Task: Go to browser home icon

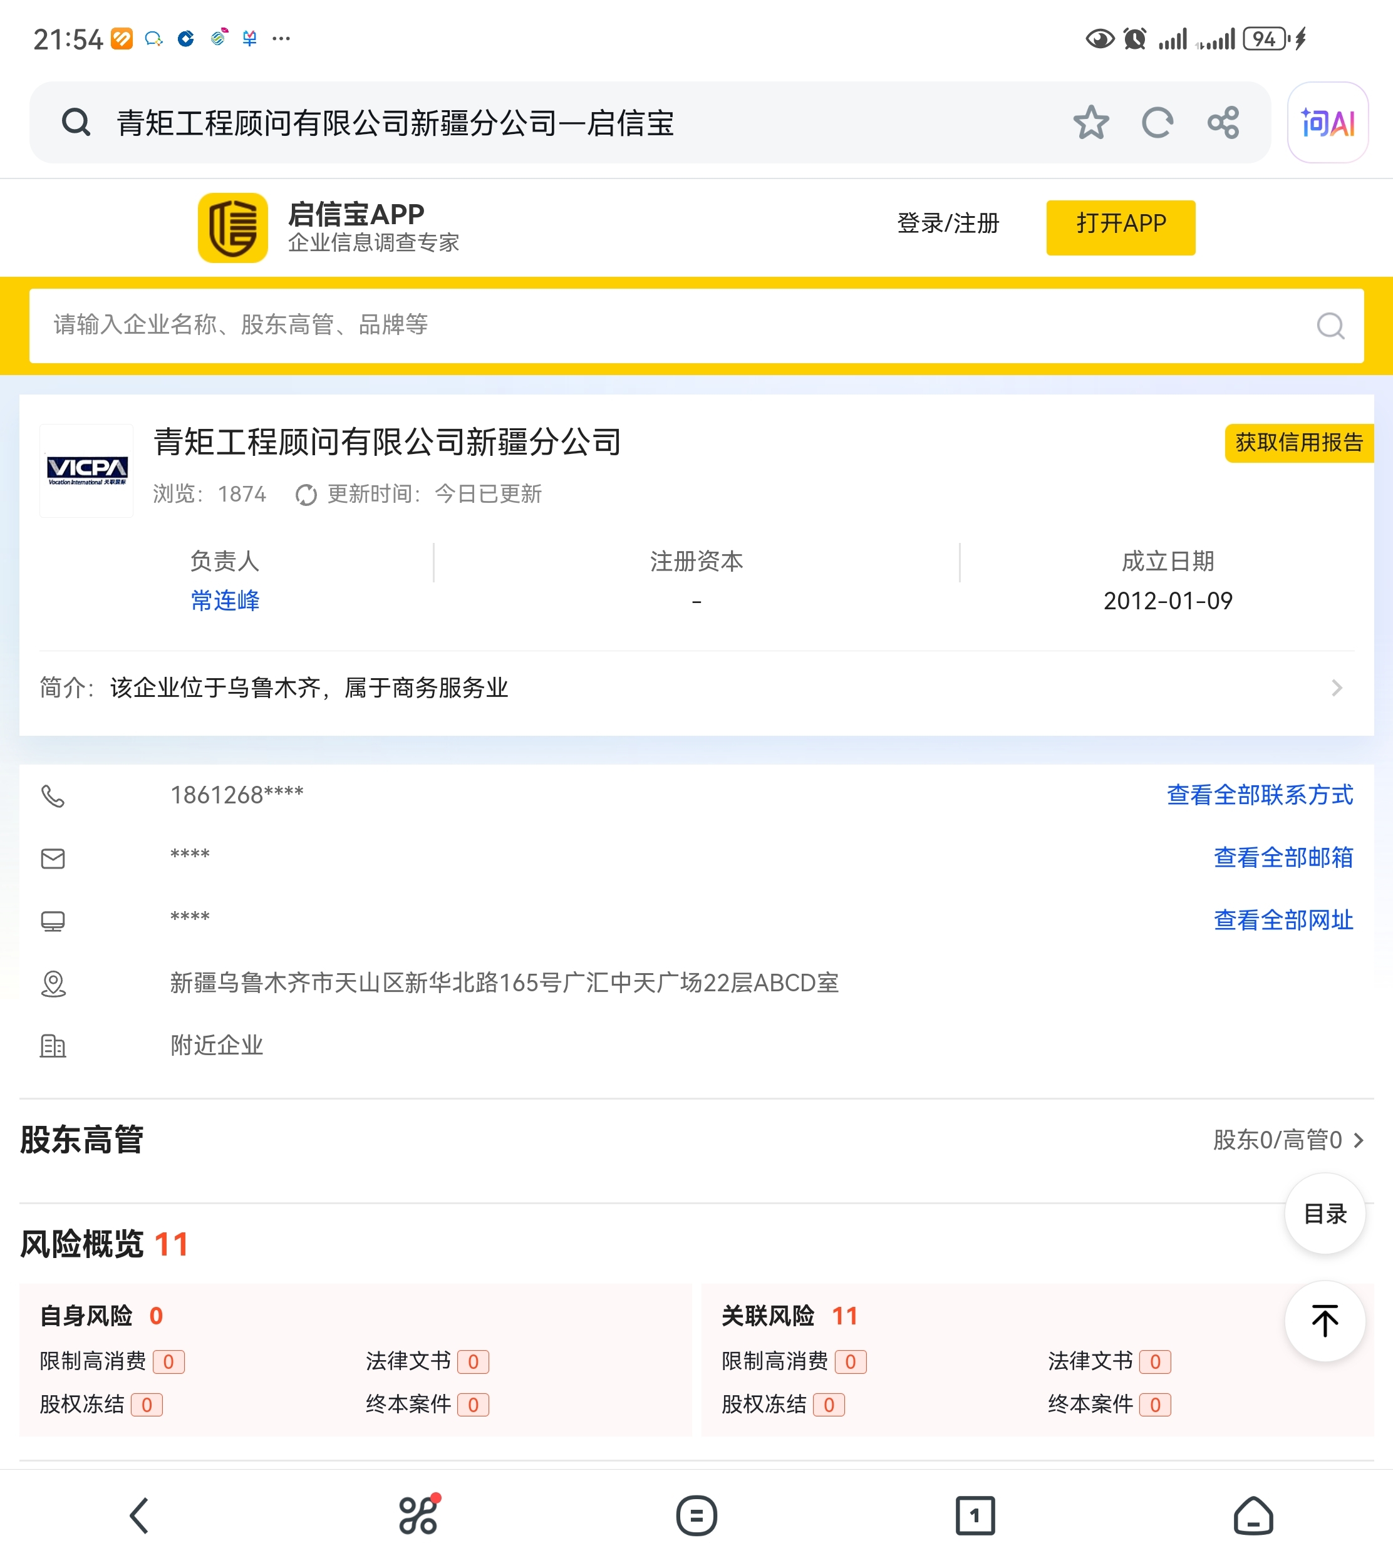Action: (1253, 1515)
